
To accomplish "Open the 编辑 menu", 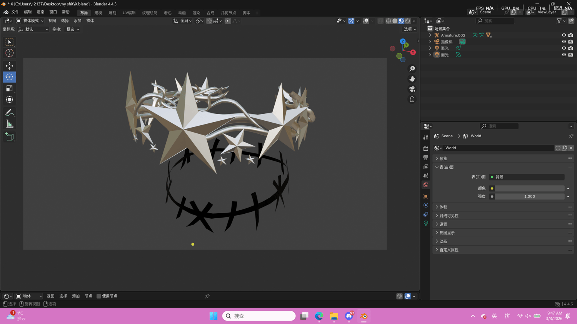I will (28, 12).
